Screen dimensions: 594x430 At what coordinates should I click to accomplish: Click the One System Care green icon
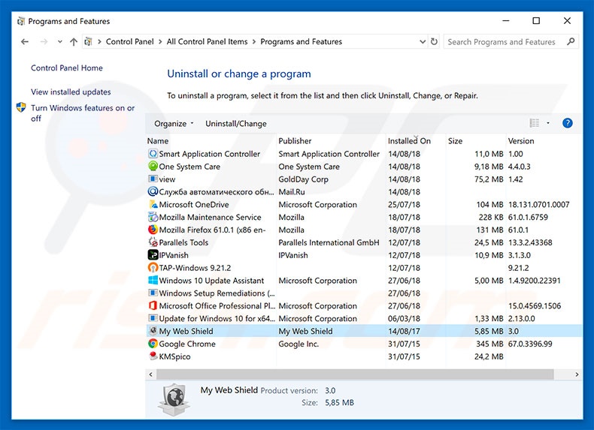153,166
